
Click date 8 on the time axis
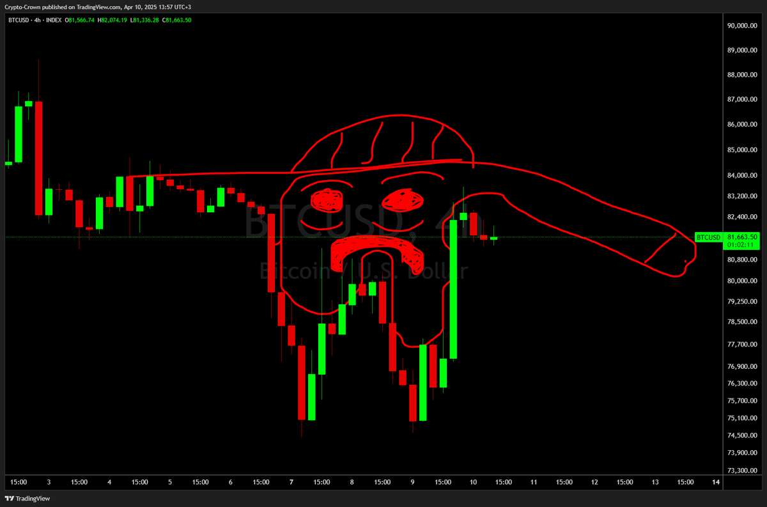[x=352, y=482]
